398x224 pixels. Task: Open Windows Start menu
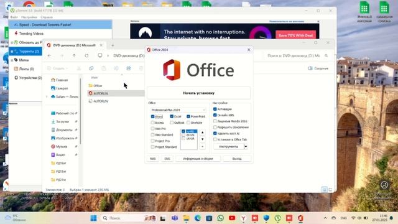coord(93,218)
